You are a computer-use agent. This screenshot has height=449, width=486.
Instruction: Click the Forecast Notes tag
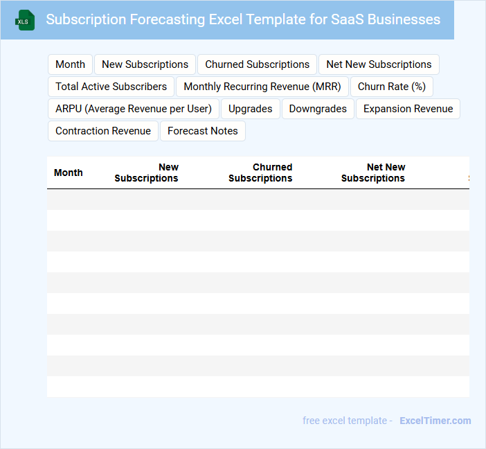pyautogui.click(x=202, y=131)
